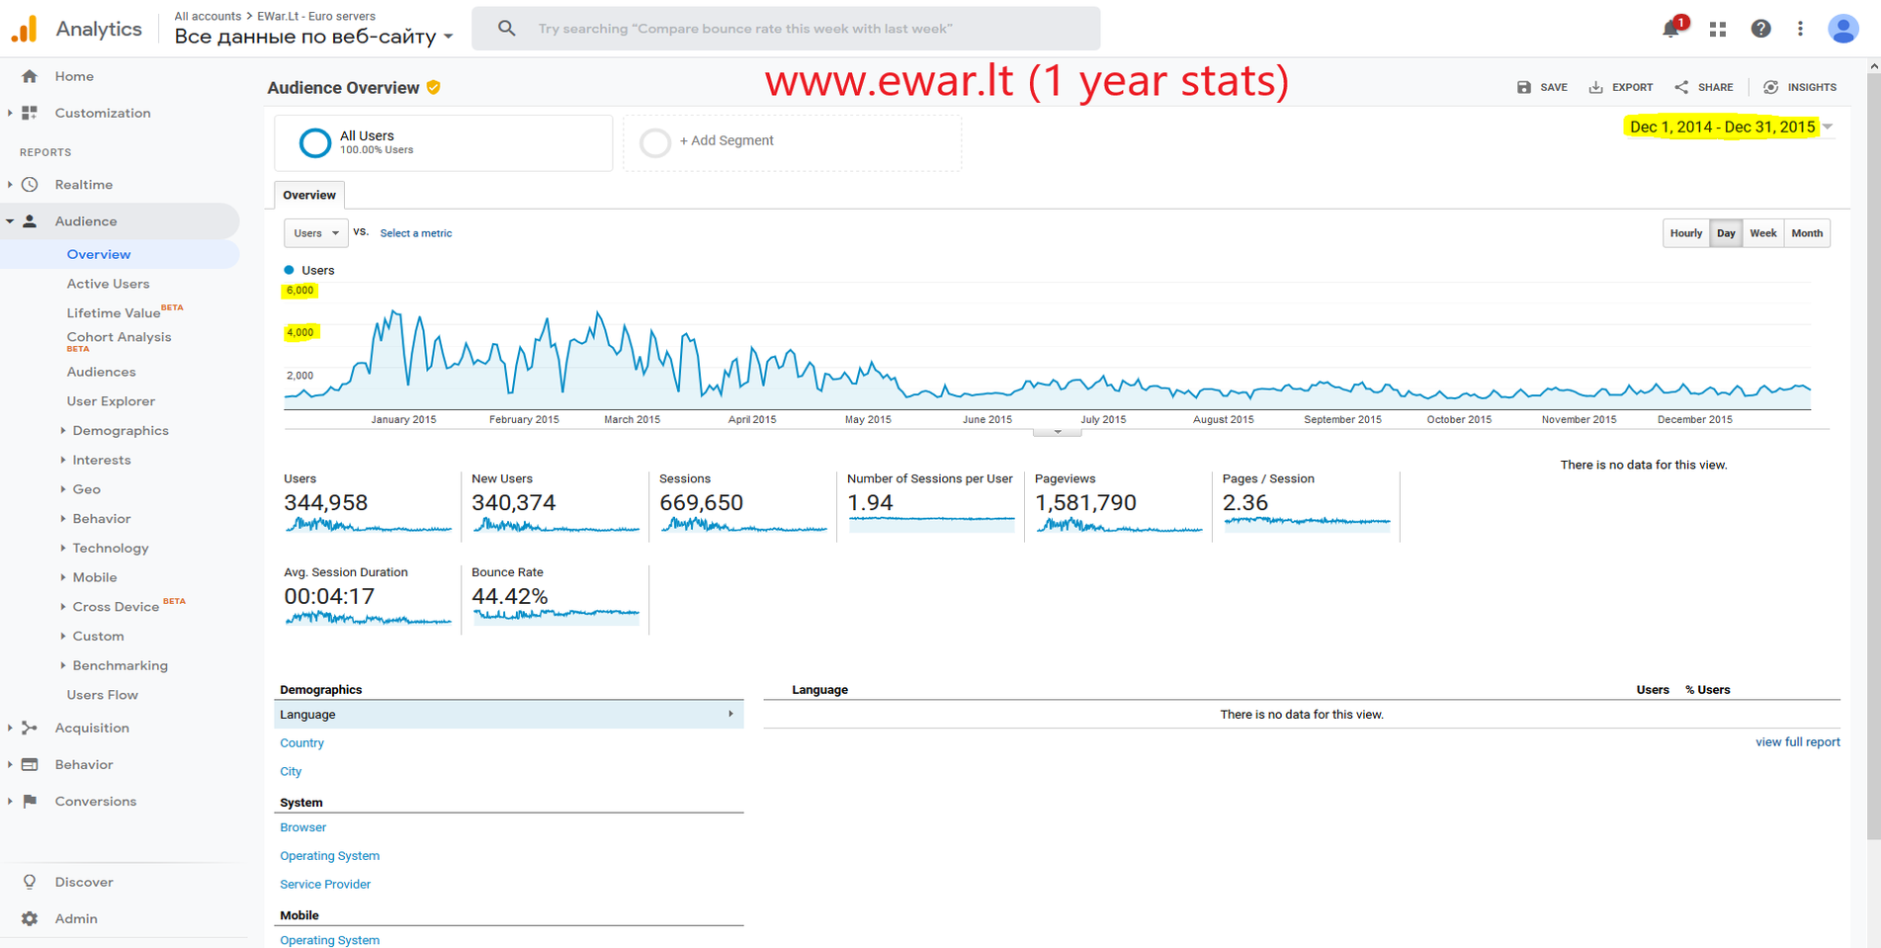Open the Google apps grid icon

(x=1718, y=29)
